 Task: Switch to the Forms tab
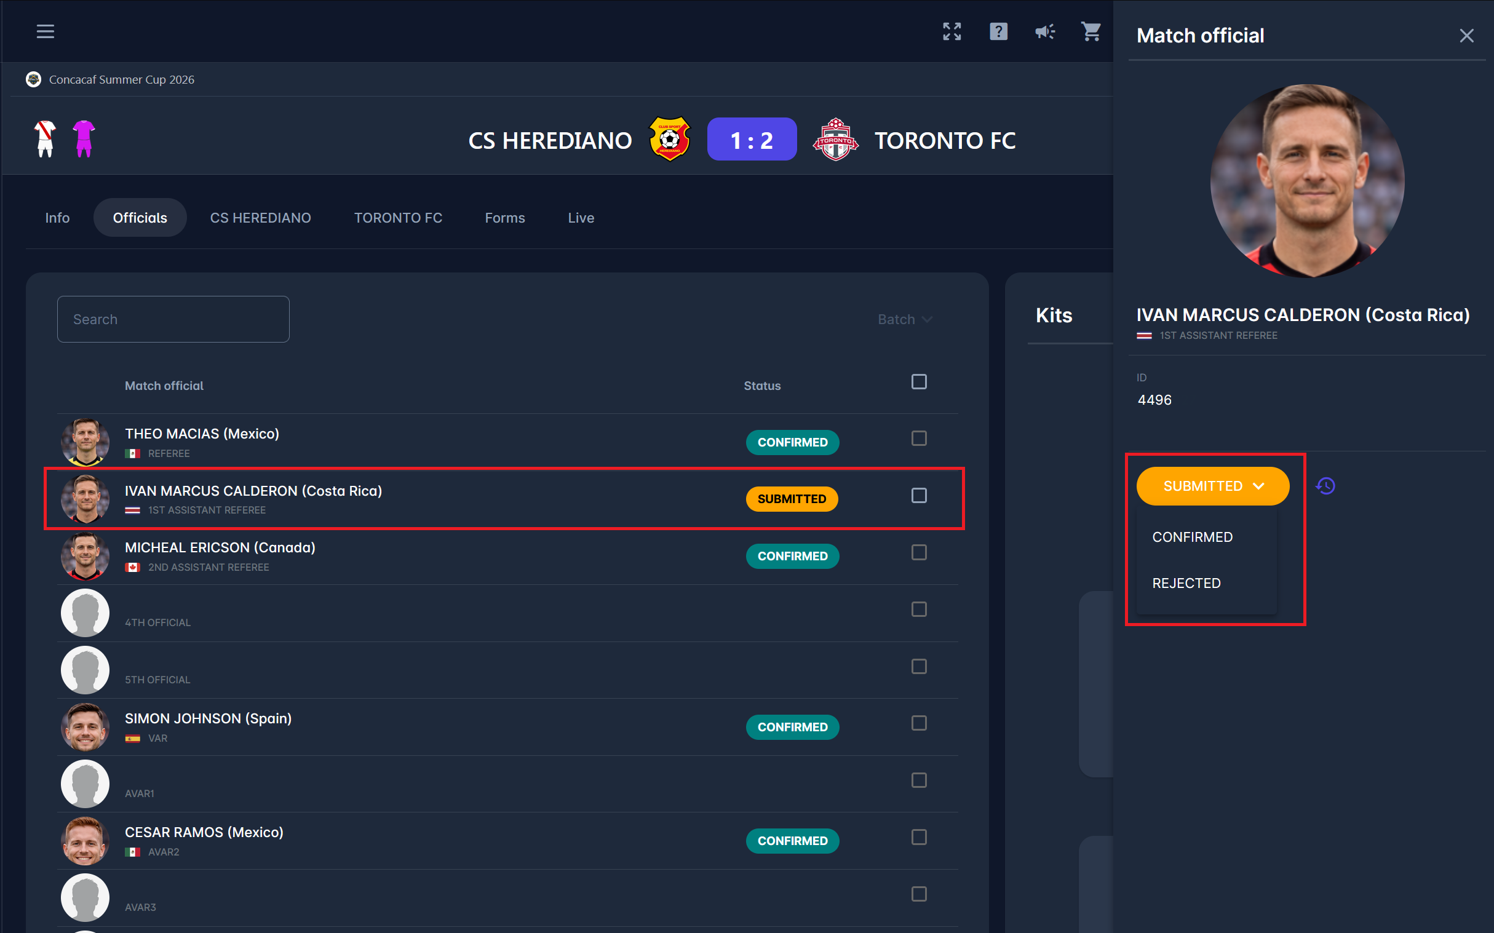pyautogui.click(x=504, y=218)
